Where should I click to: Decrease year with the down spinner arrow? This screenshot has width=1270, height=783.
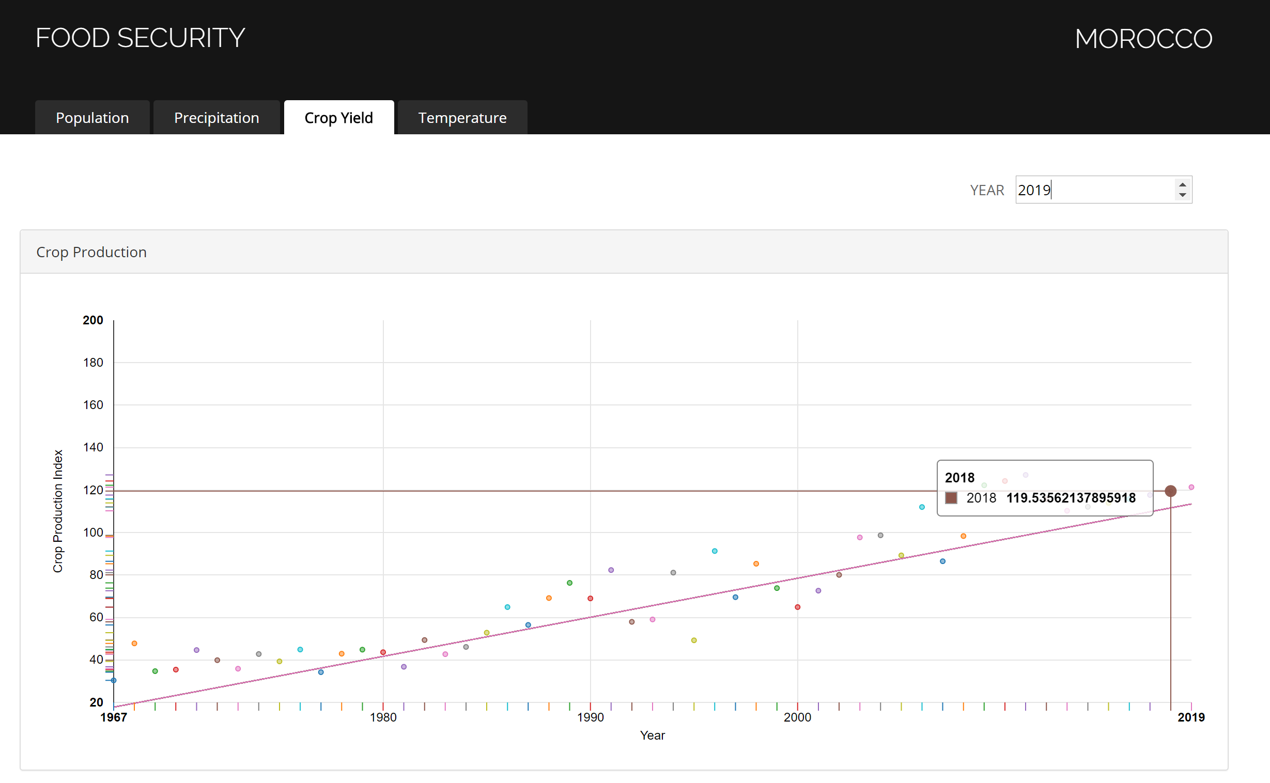[x=1182, y=195]
